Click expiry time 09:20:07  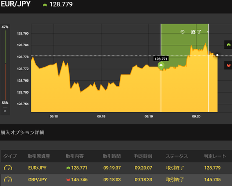coord(144,168)
